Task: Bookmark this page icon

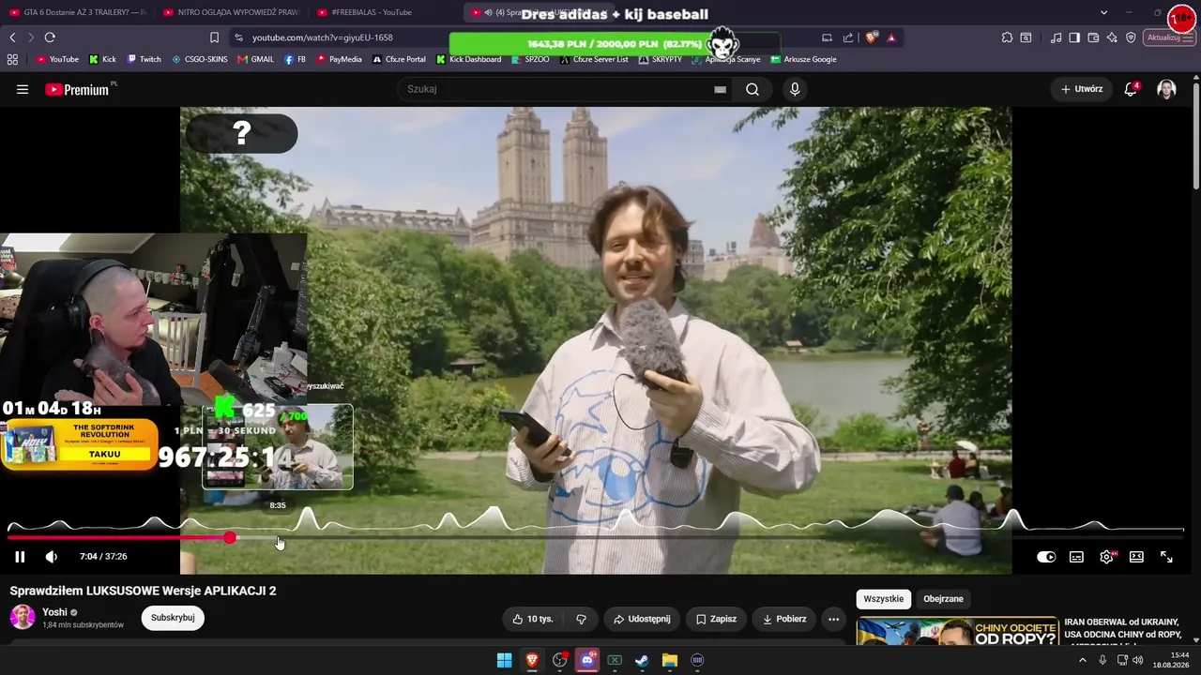Action: (x=214, y=37)
